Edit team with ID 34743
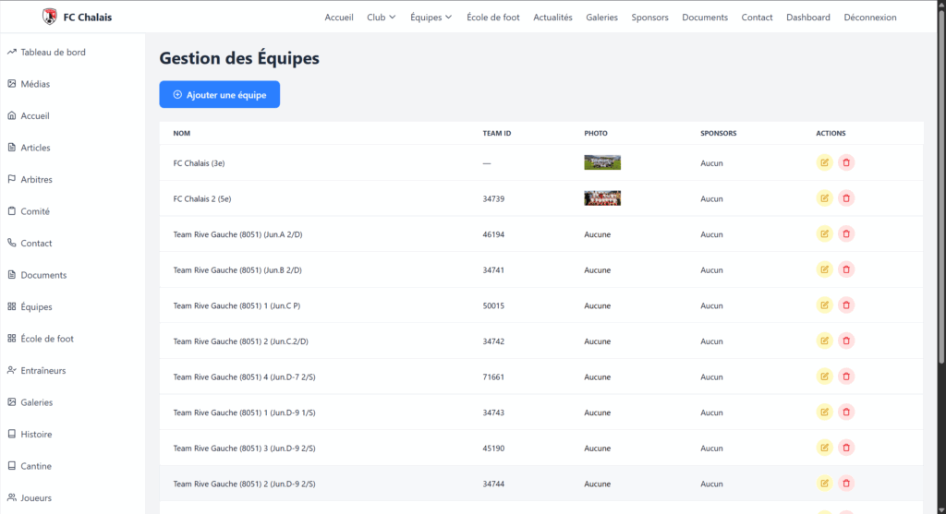946x514 pixels. tap(824, 412)
